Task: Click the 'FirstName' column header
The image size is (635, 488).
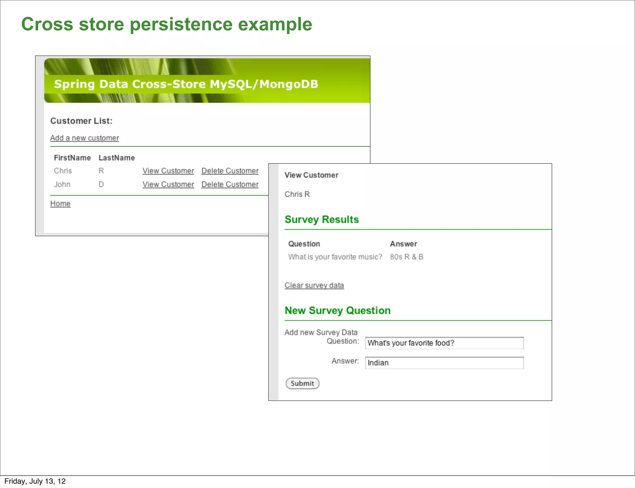Action: click(72, 158)
